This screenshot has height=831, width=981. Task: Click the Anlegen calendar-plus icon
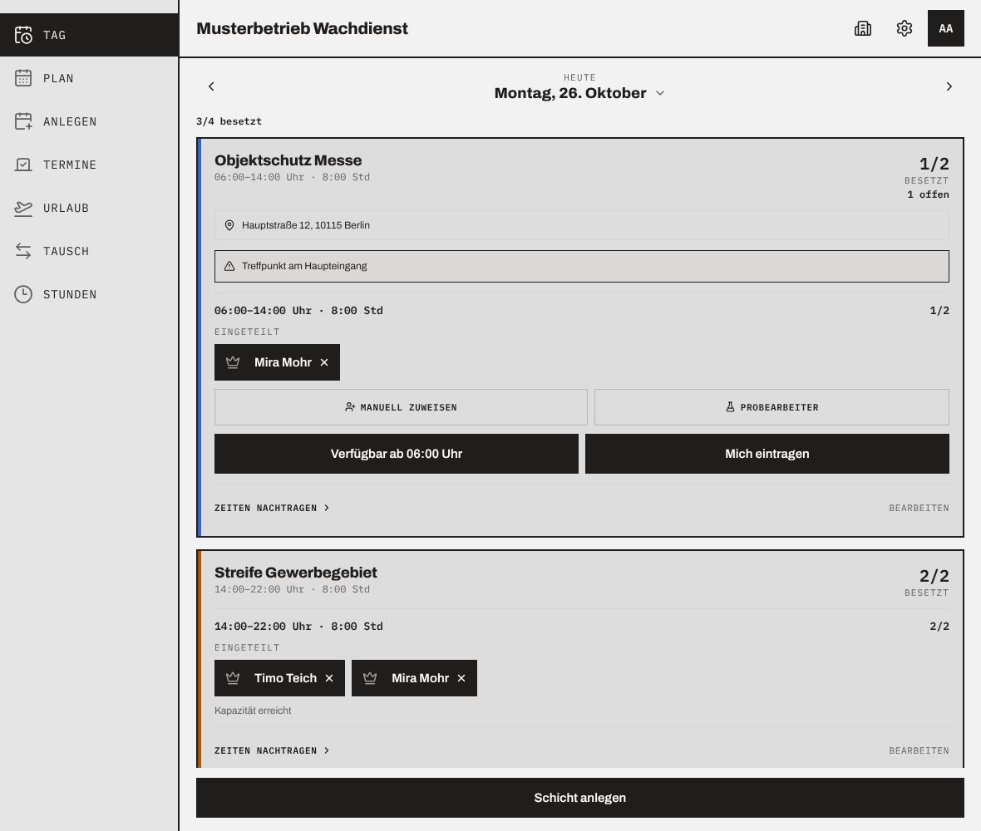tap(23, 121)
